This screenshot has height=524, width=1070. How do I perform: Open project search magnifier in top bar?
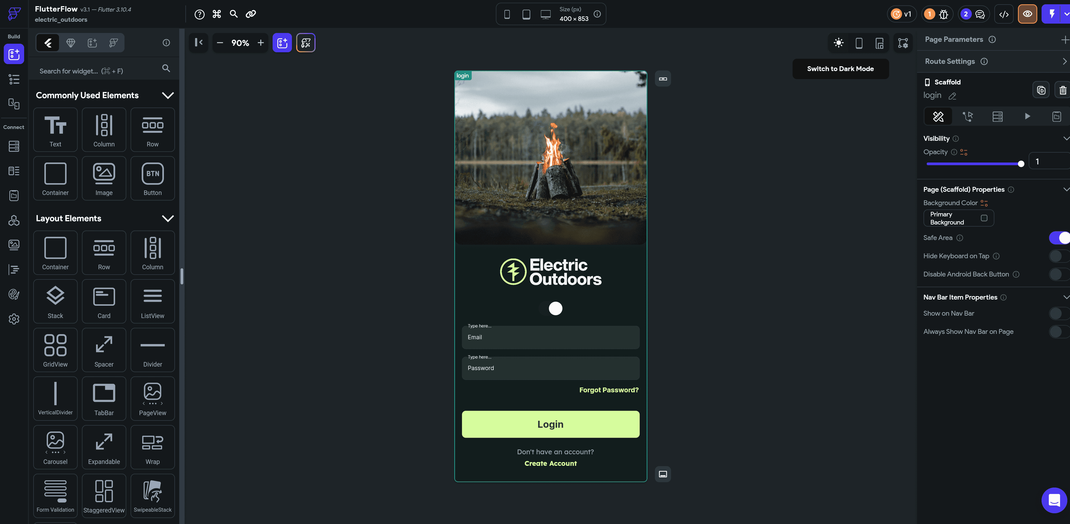[x=234, y=14]
